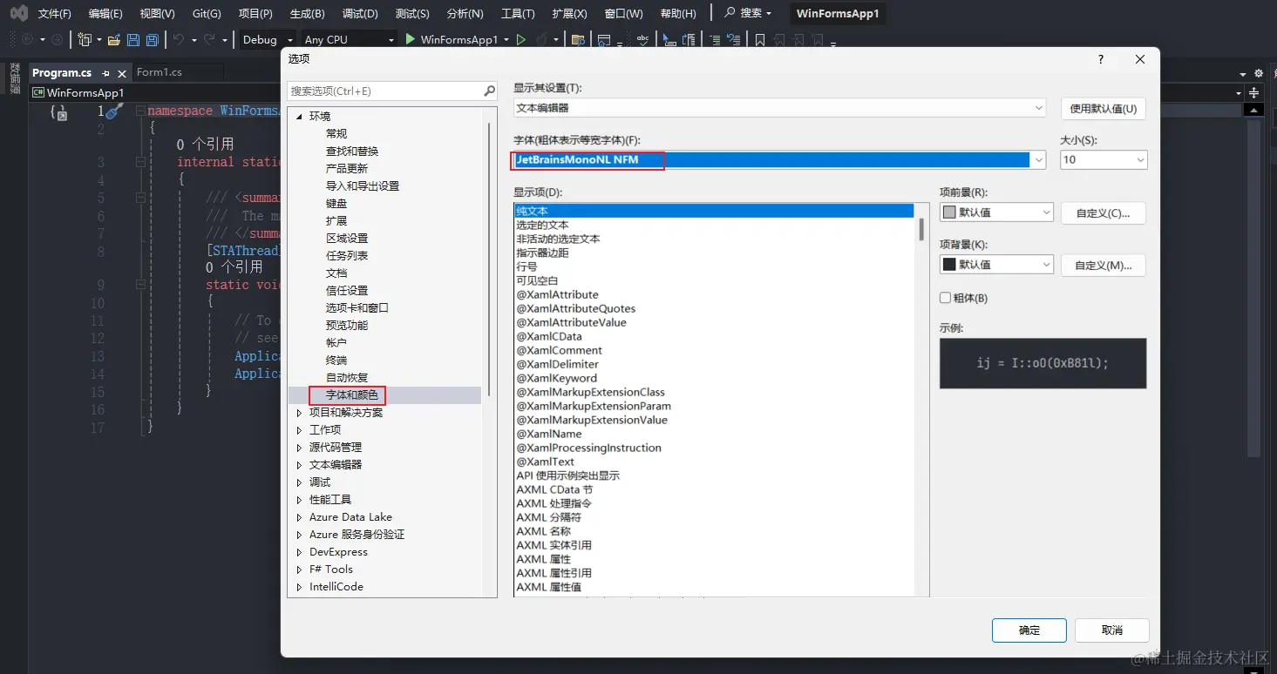Open the Git(G) menu

coord(207,14)
